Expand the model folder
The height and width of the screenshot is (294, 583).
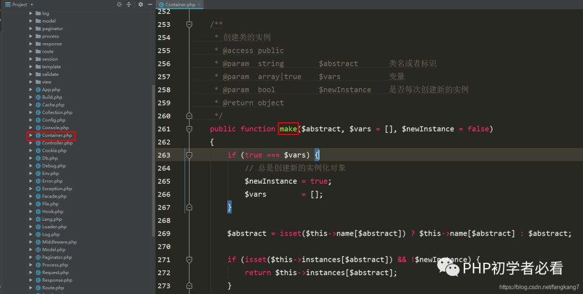click(x=31, y=21)
